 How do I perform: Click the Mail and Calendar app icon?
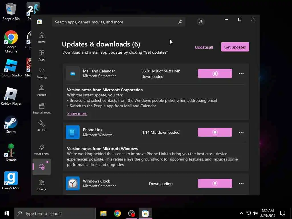[x=73, y=74]
